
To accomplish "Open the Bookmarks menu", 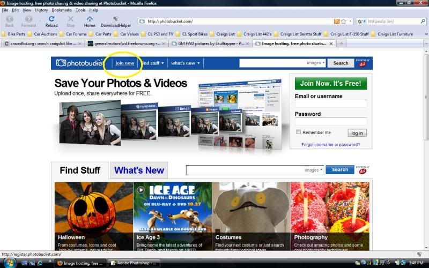I will (62, 10).
